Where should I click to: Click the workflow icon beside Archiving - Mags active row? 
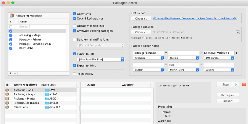7,94
